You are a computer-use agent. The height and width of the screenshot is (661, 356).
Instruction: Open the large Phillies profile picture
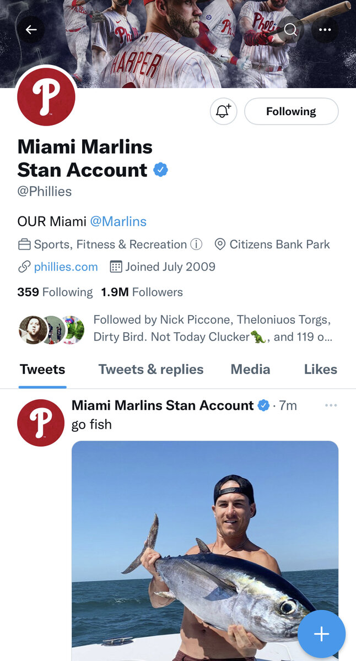46,97
